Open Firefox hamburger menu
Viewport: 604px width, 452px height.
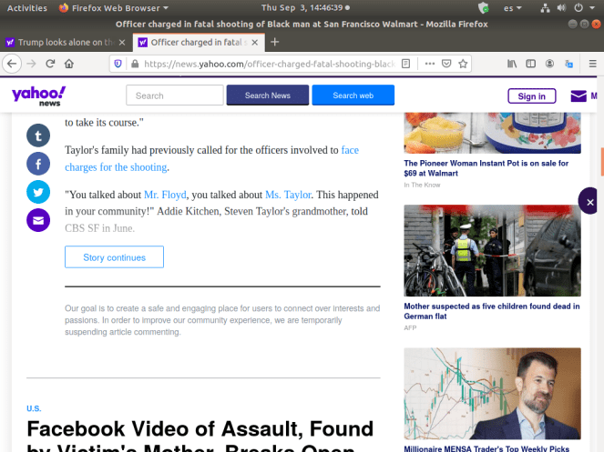coord(590,64)
